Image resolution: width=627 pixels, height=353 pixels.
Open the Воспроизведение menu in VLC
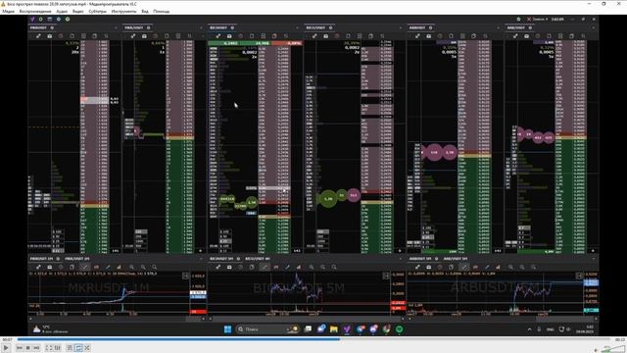click(35, 11)
